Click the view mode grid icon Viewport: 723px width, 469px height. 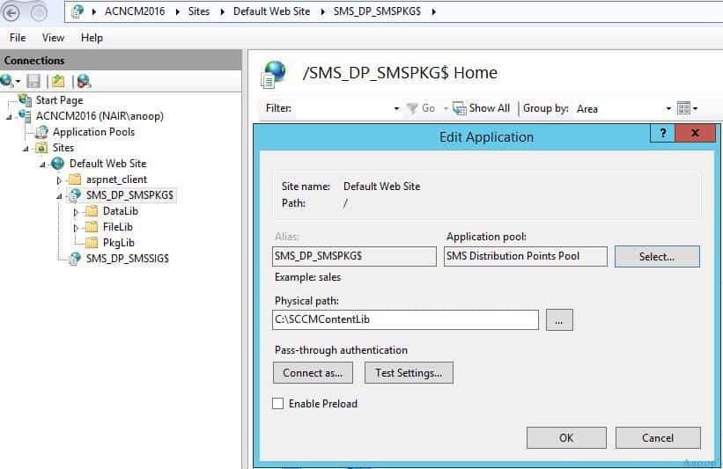[x=683, y=108]
